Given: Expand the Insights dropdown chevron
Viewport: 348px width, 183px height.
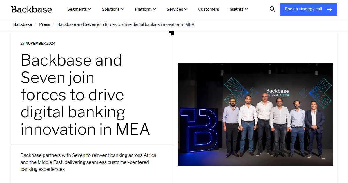Looking at the screenshot, I should [x=247, y=9].
